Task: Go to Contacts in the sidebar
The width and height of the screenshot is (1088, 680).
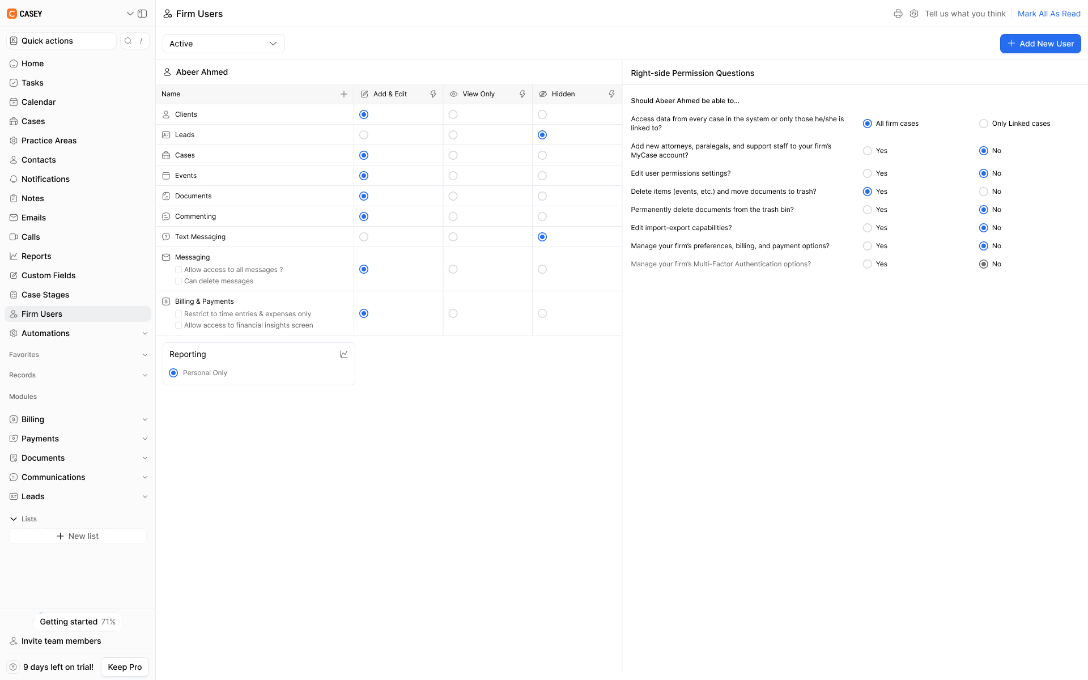Action: (78, 160)
